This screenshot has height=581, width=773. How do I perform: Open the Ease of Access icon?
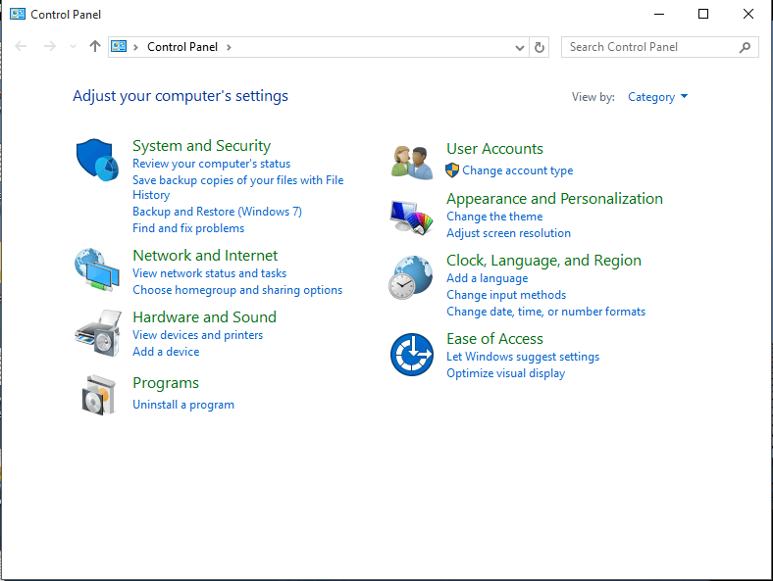pyautogui.click(x=411, y=355)
